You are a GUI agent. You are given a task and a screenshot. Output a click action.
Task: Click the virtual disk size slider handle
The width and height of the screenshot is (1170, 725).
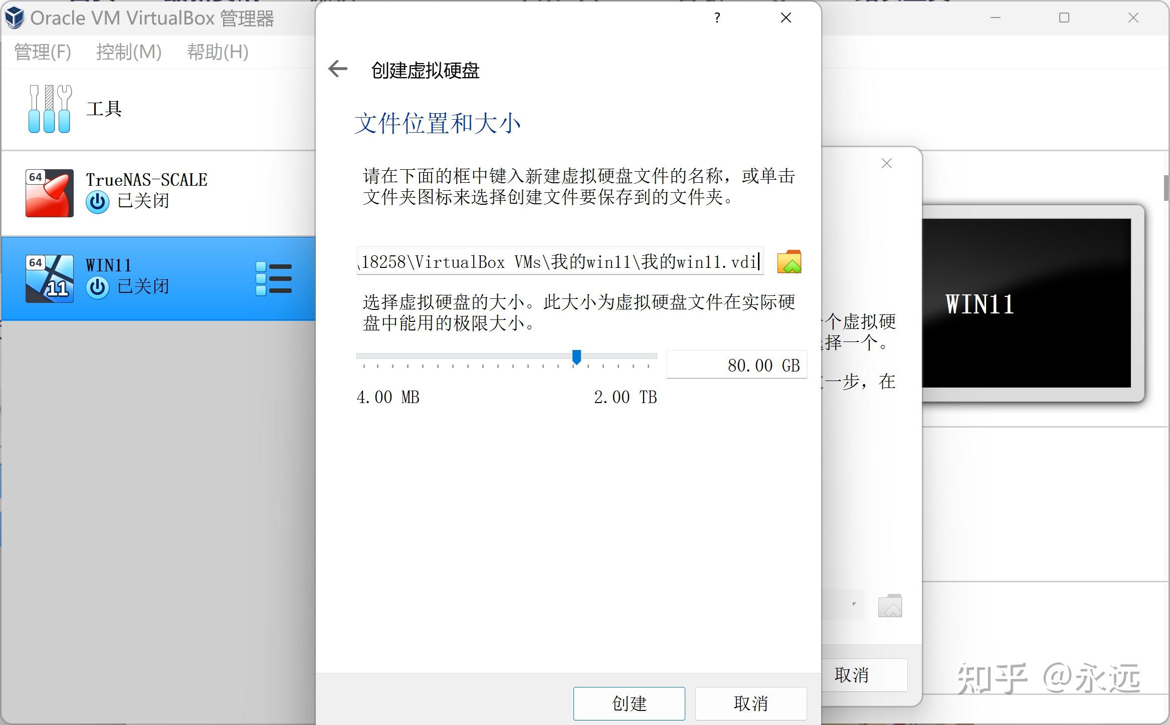tap(577, 356)
